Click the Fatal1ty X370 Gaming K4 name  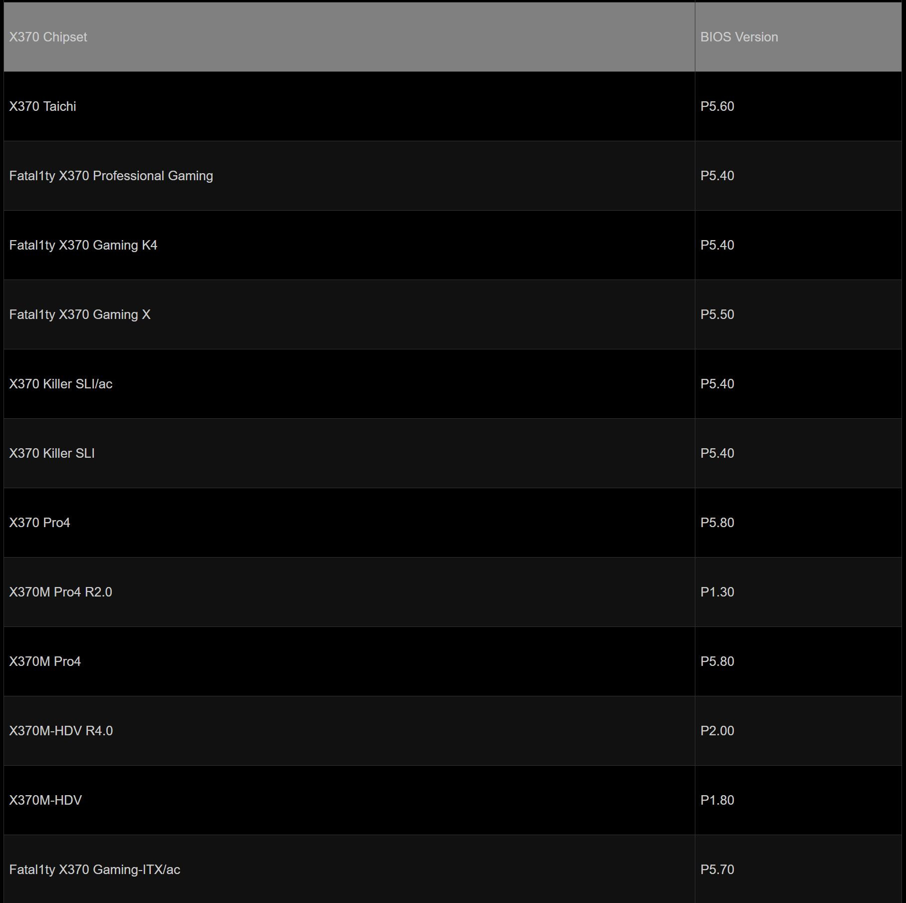[83, 245]
